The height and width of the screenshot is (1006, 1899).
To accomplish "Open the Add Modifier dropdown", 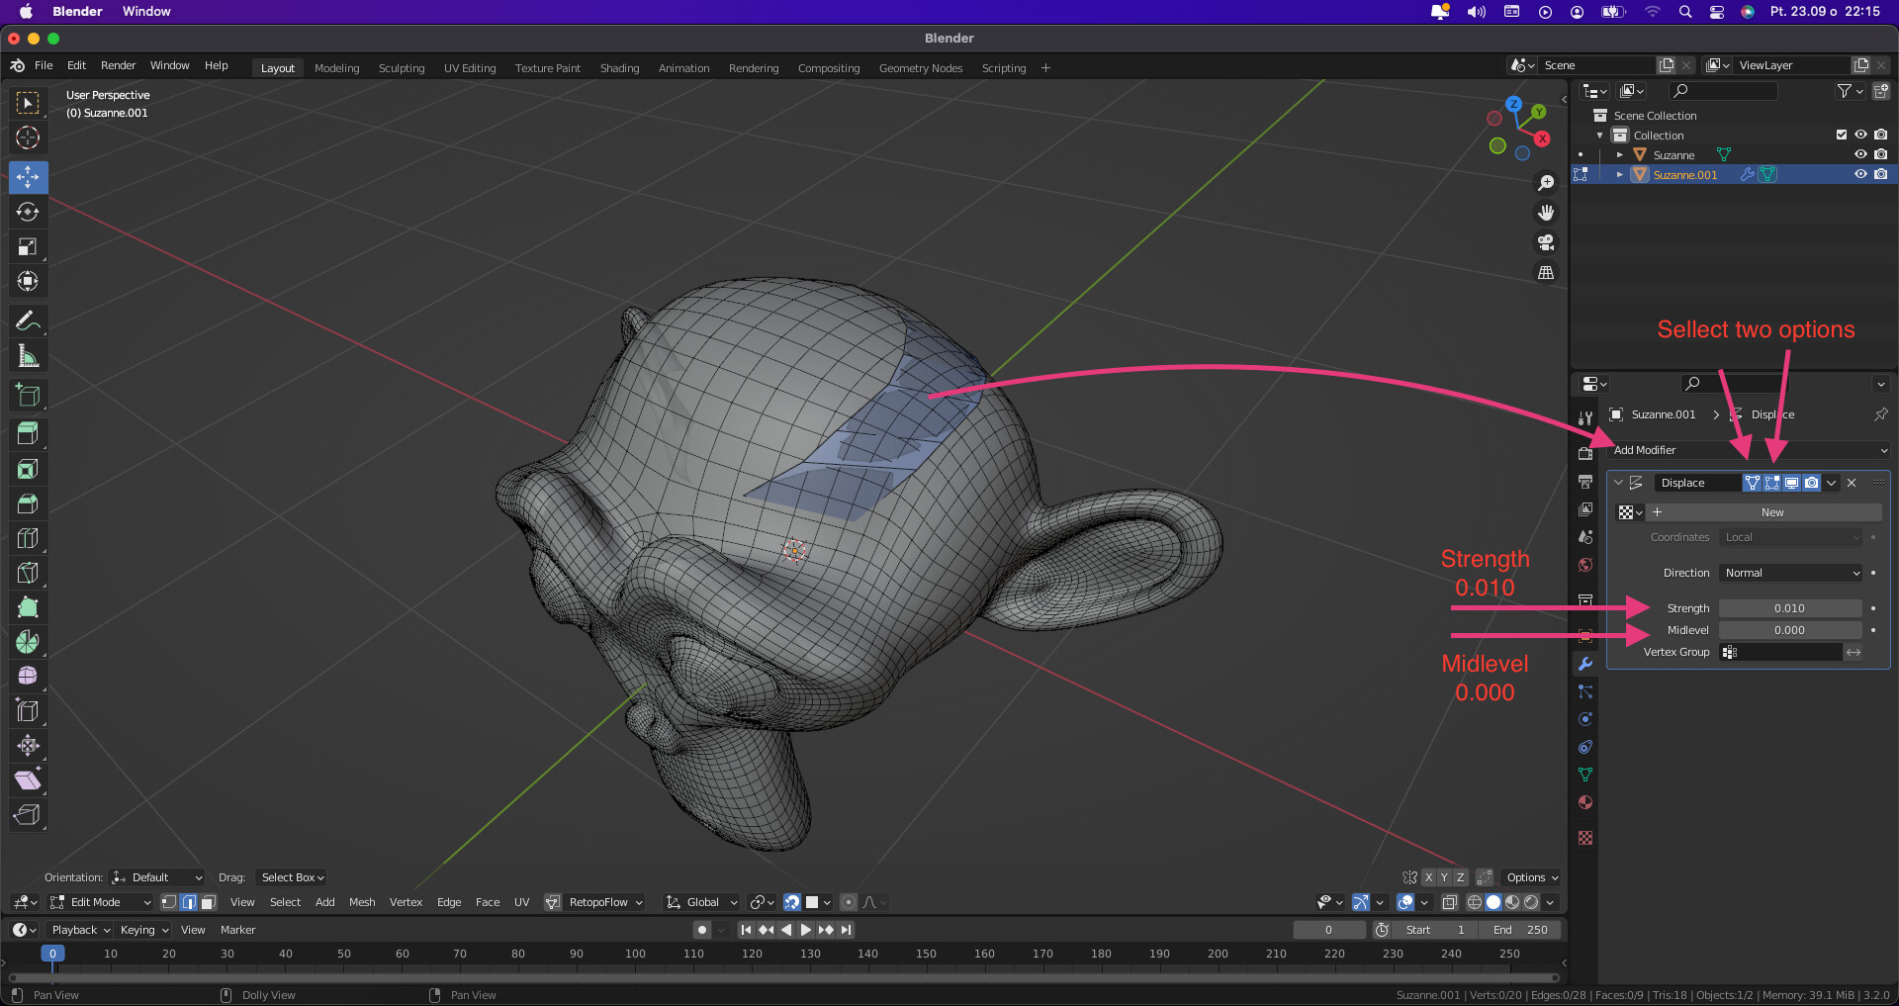I will [x=1749, y=450].
